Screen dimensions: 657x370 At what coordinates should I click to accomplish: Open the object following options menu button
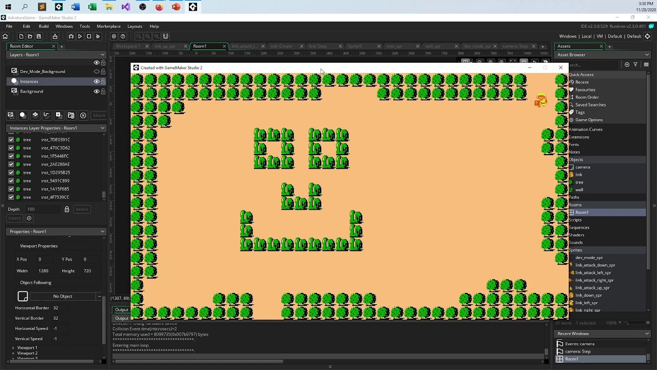pyautogui.click(x=99, y=296)
